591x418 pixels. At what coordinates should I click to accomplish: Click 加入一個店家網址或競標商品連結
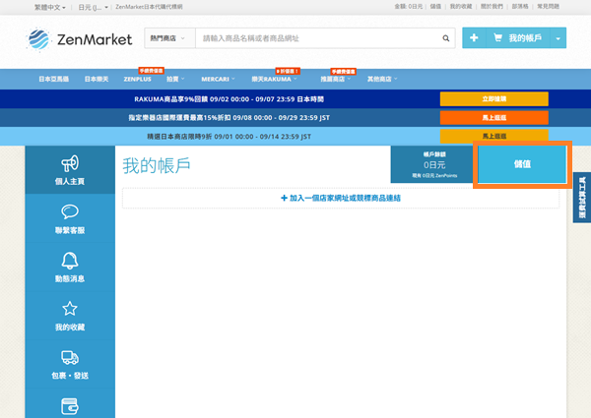pyautogui.click(x=341, y=198)
